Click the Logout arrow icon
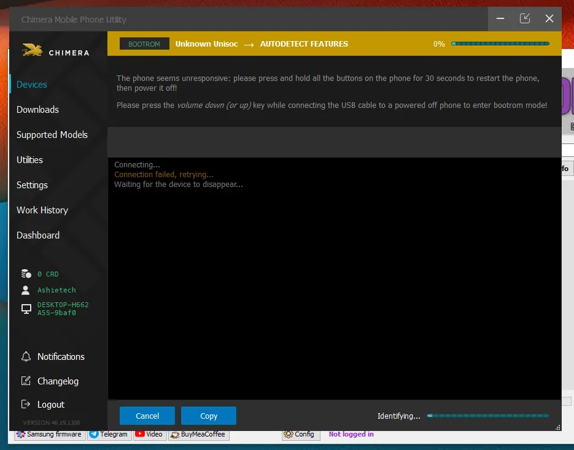Screen dimensions: 574x450 tap(26, 405)
